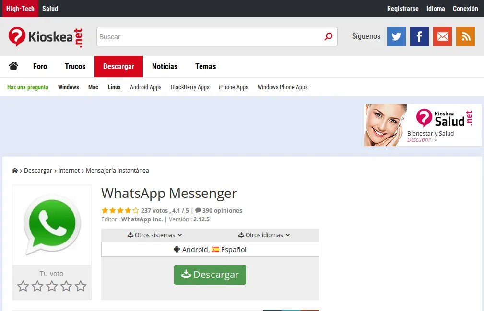
Task: Click the breadcrumb home icon
Action: click(14, 171)
